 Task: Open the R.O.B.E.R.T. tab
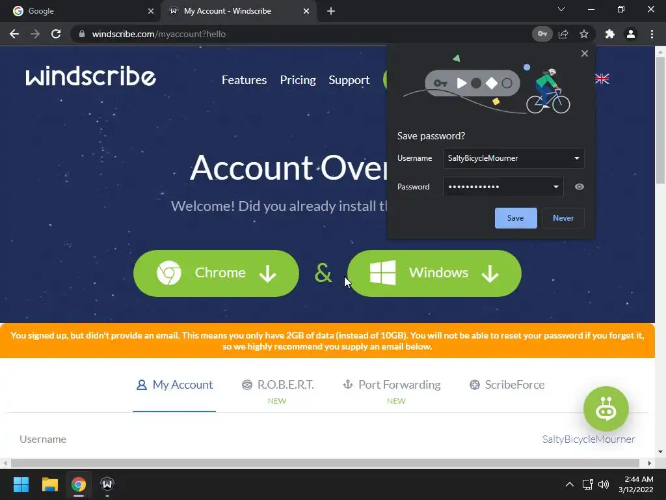coord(278,385)
